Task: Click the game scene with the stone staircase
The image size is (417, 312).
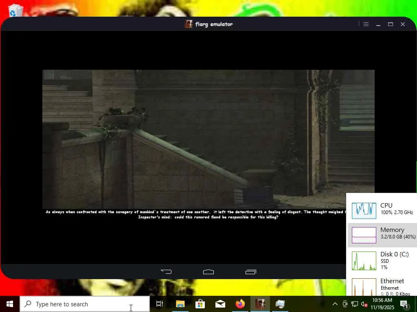Action: (208, 139)
